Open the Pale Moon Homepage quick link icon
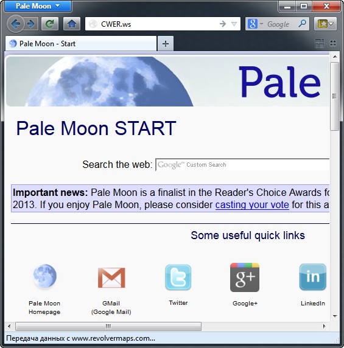The image size is (344, 348). pyautogui.click(x=44, y=276)
